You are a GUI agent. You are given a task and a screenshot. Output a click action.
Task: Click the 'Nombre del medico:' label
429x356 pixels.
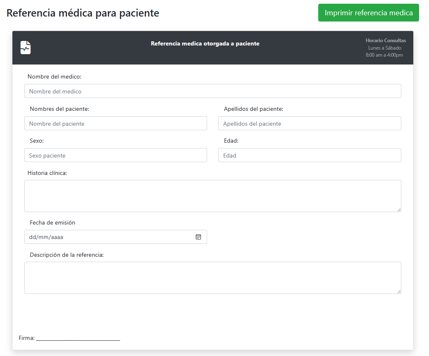tap(55, 76)
